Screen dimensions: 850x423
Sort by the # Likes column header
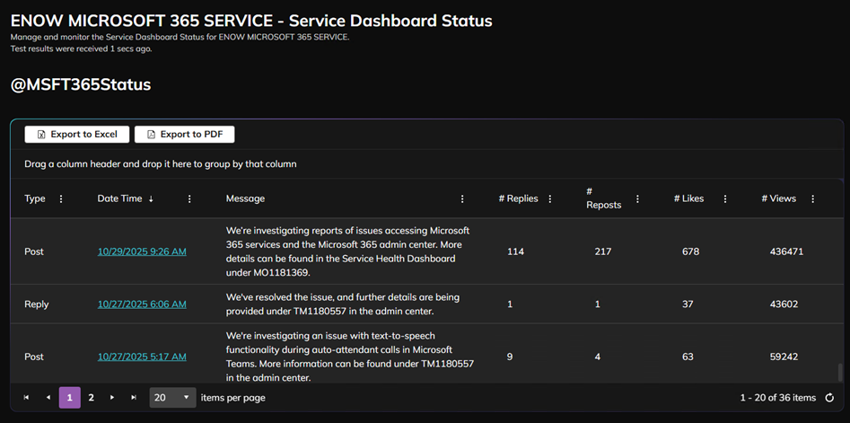689,198
